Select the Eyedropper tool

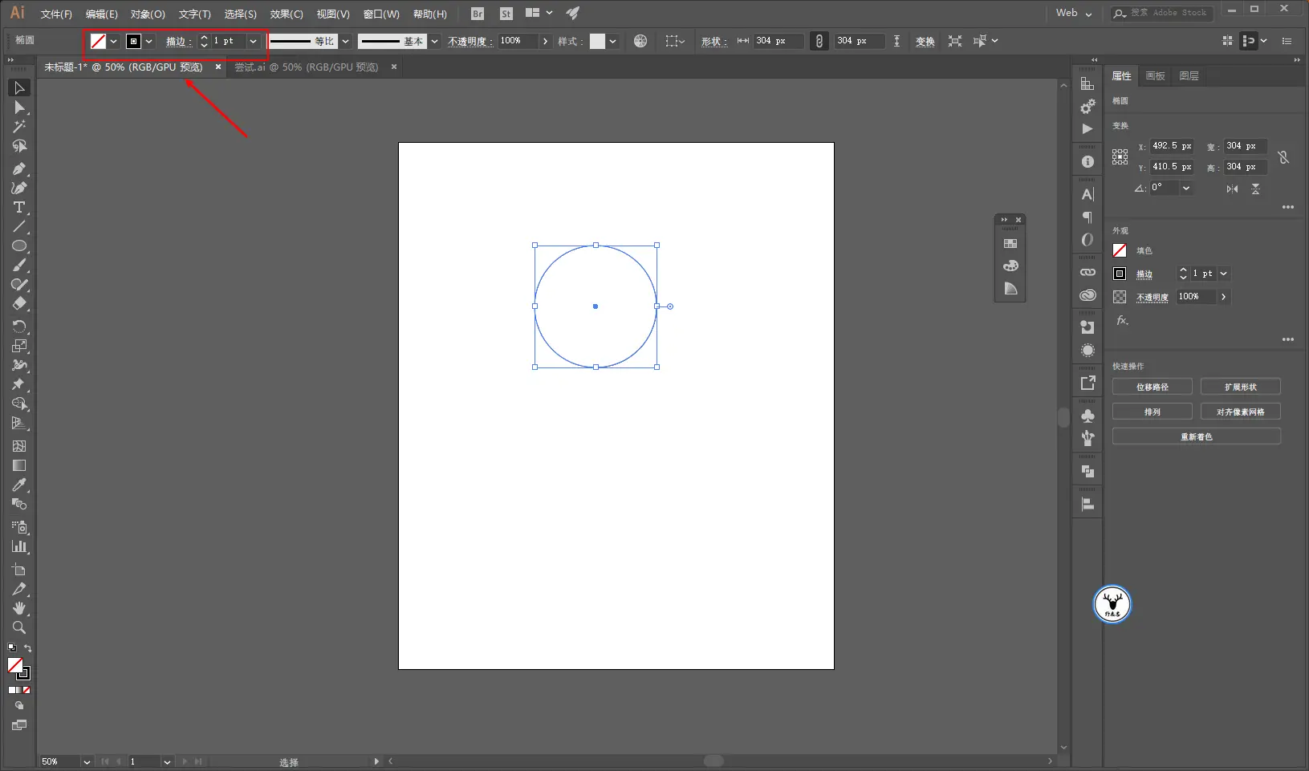[19, 485]
